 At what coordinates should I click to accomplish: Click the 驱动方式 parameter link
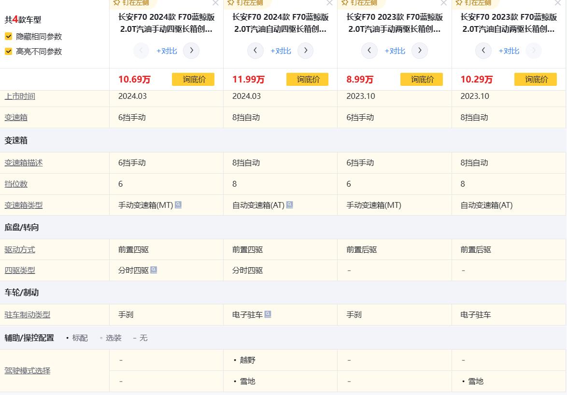(x=20, y=249)
